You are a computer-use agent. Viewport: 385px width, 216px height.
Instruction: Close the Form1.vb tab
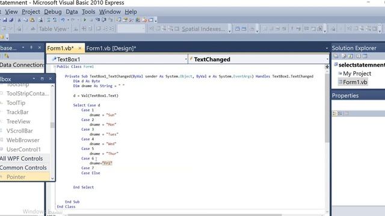80,48
